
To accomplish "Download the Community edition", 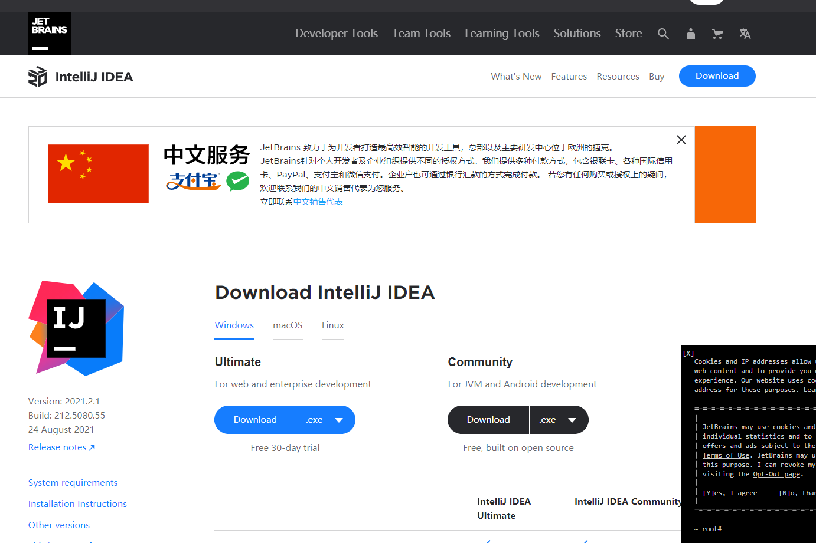I will click(488, 419).
